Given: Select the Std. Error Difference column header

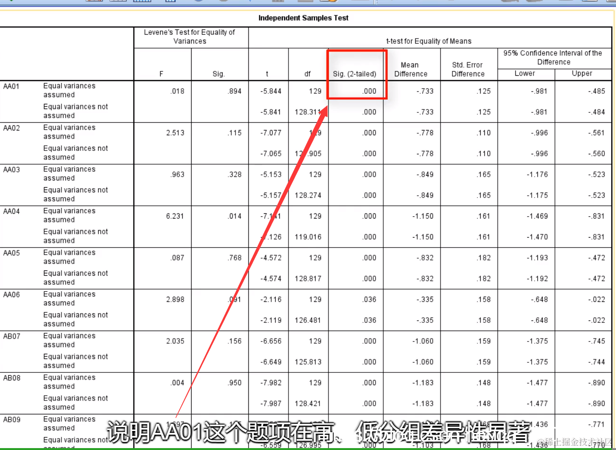Looking at the screenshot, I should (x=468, y=70).
